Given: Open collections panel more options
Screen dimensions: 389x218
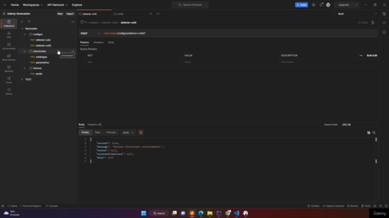Looking at the screenshot, I should [x=73, y=22].
